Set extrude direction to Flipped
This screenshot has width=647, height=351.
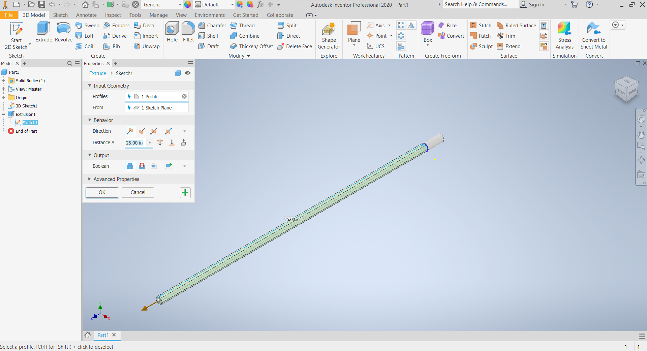(x=142, y=131)
